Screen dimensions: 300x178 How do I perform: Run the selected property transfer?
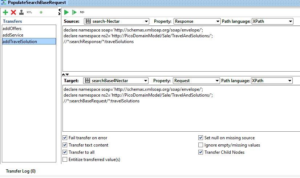66,12
